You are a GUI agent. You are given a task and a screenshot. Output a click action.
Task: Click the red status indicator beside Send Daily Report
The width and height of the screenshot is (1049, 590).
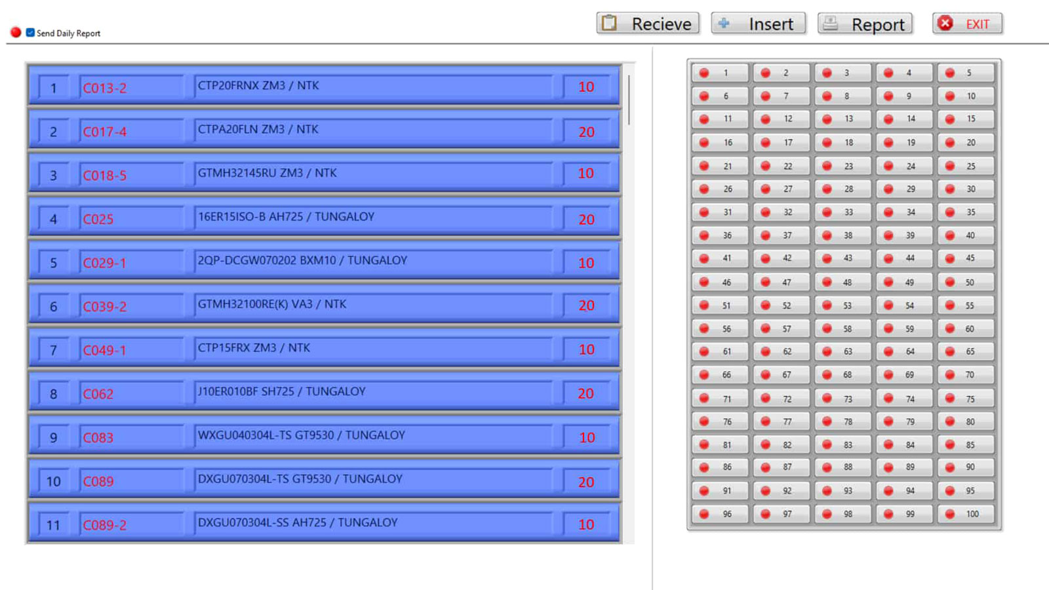coord(16,32)
